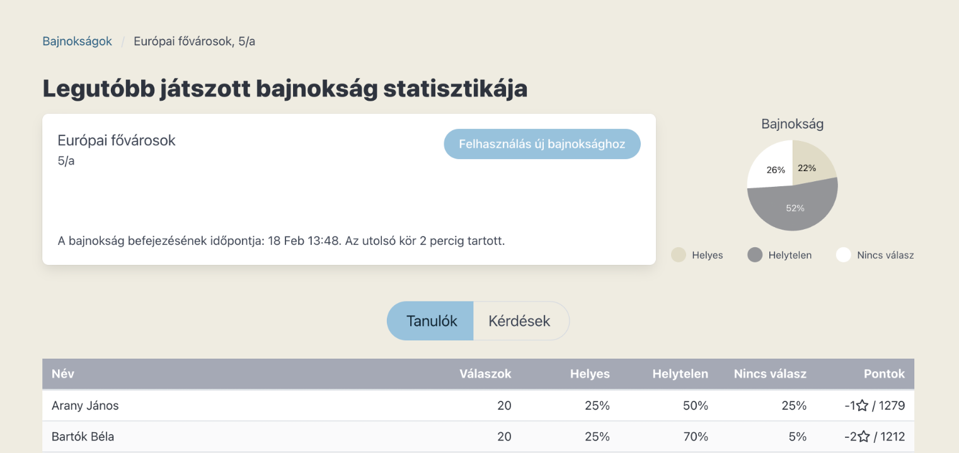959x453 pixels.
Task: Sort by Helyes column header
Action: pos(590,374)
